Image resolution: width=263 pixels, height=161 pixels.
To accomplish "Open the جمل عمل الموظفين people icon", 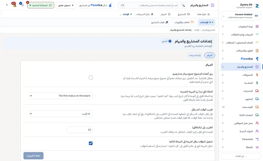I will [257, 123].
